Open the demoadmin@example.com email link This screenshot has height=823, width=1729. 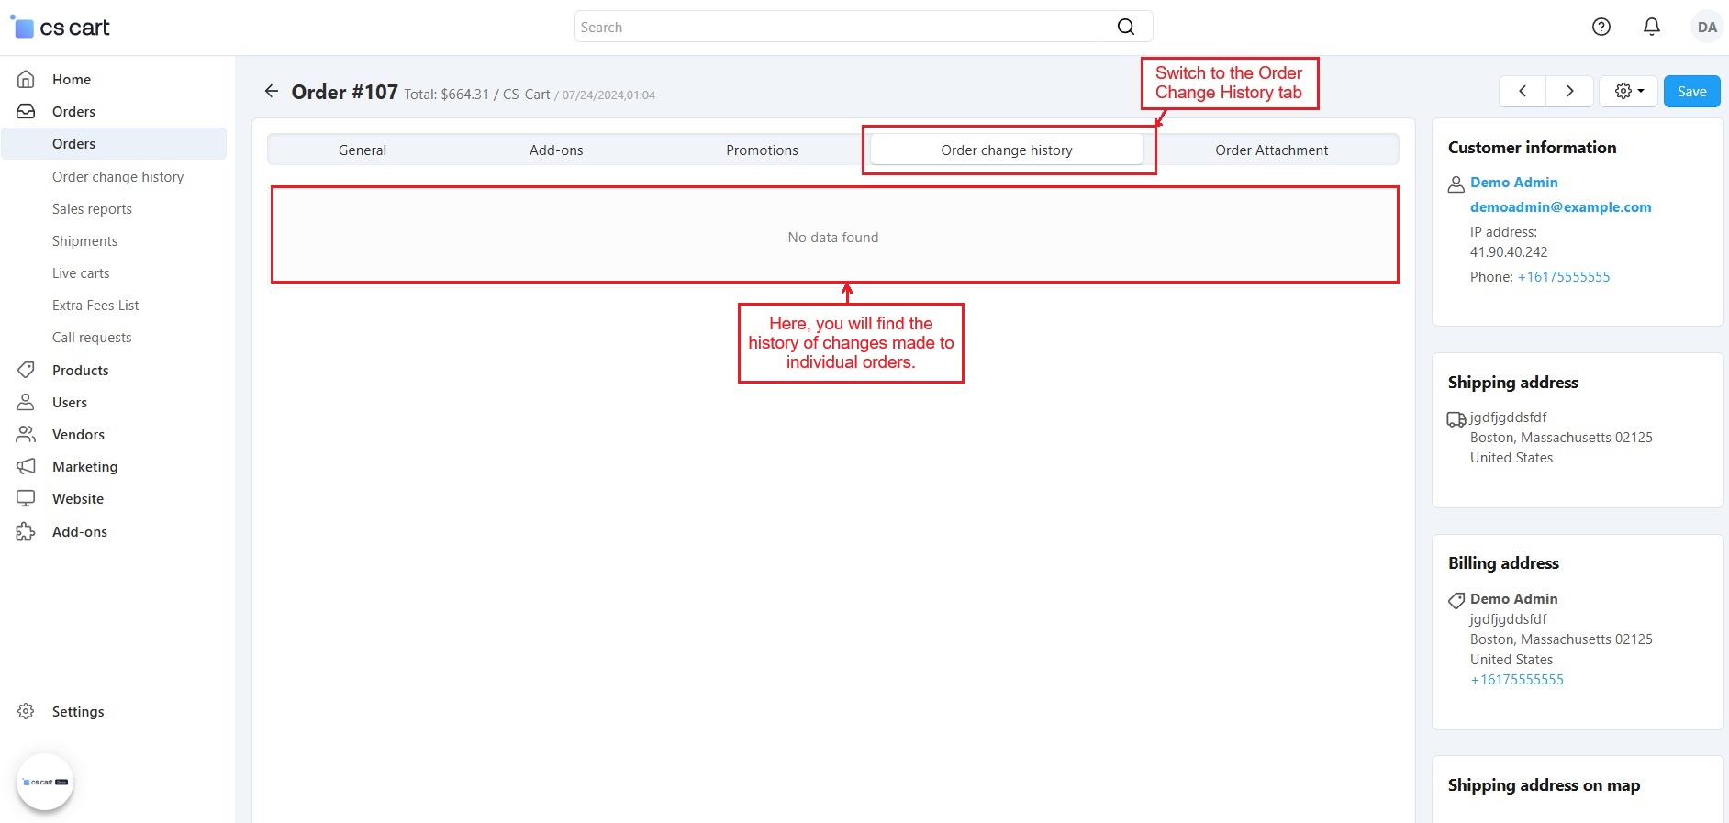pyautogui.click(x=1560, y=207)
